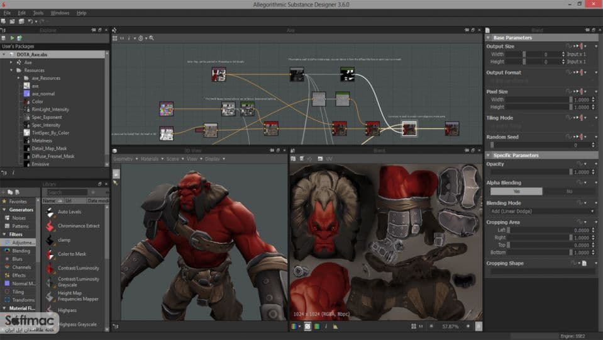This screenshot has height=340, width=603.
Task: Collapse the Filters category in Library
Action: pyautogui.click(x=4, y=234)
